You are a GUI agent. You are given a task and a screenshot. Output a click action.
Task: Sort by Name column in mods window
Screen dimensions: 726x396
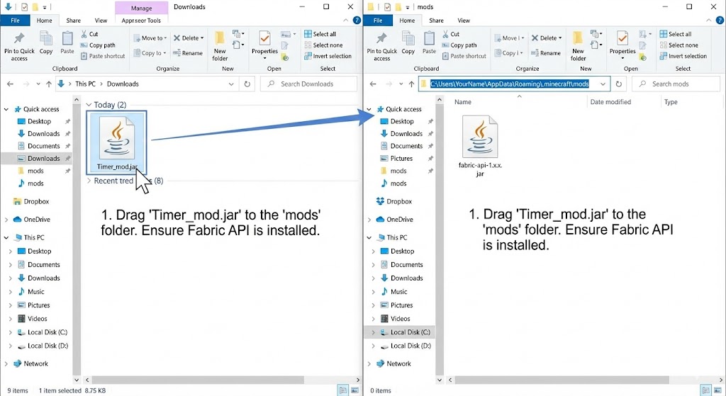coord(462,102)
